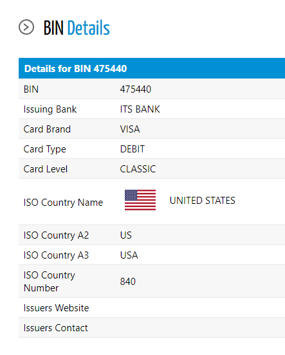Select the Card Brand label
The width and height of the screenshot is (285, 355).
coord(47,129)
